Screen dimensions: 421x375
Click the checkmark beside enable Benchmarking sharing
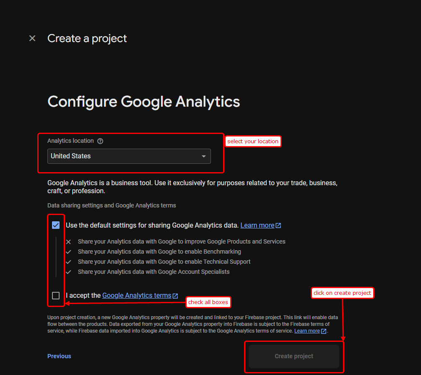tap(68, 252)
